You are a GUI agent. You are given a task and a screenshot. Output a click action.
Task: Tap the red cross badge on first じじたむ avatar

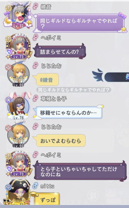coord(8,67)
